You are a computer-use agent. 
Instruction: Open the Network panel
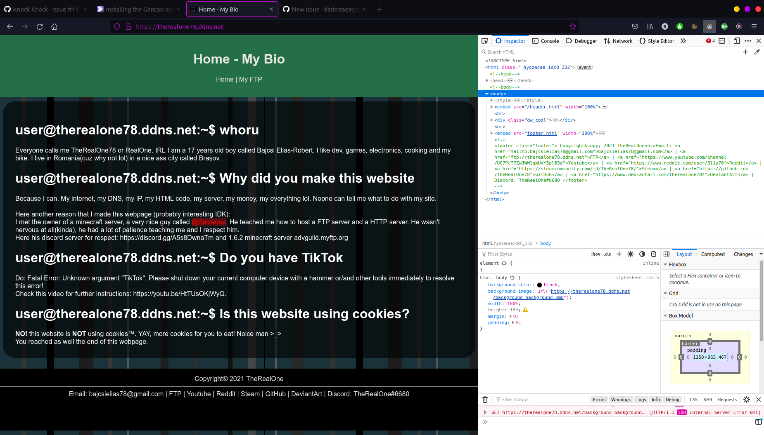(x=618, y=41)
